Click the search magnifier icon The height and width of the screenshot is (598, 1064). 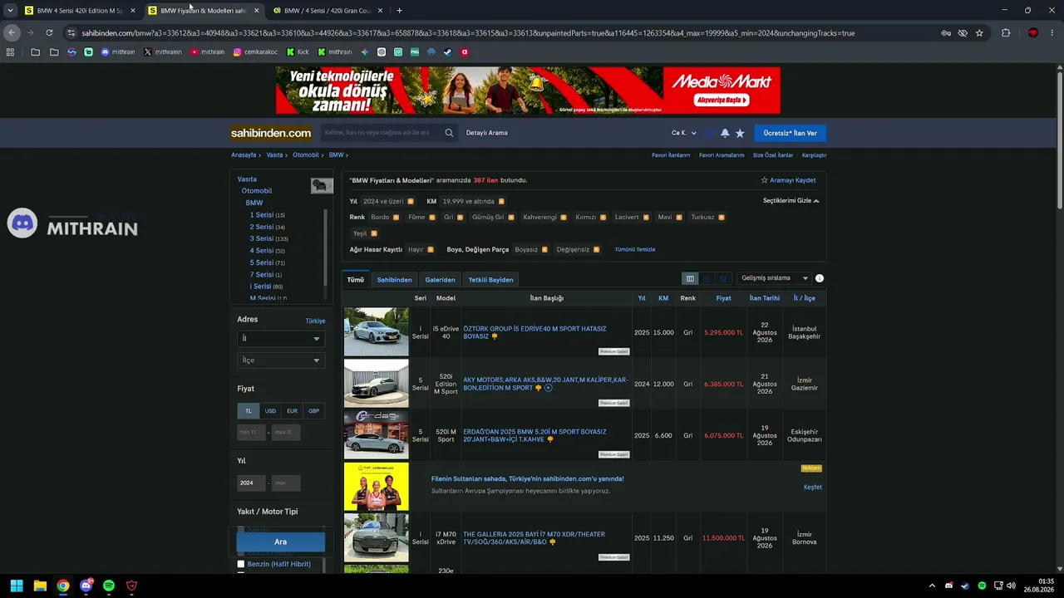(x=449, y=133)
